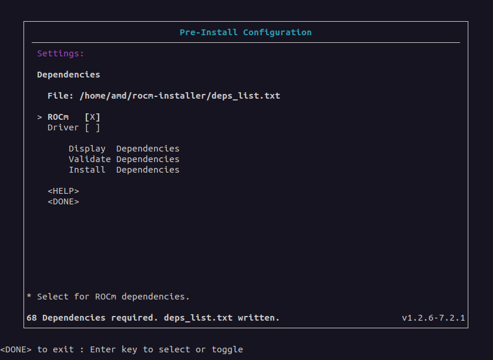493x360 pixels.
Task: Click the bold Dependencies heading
Action: click(68, 75)
